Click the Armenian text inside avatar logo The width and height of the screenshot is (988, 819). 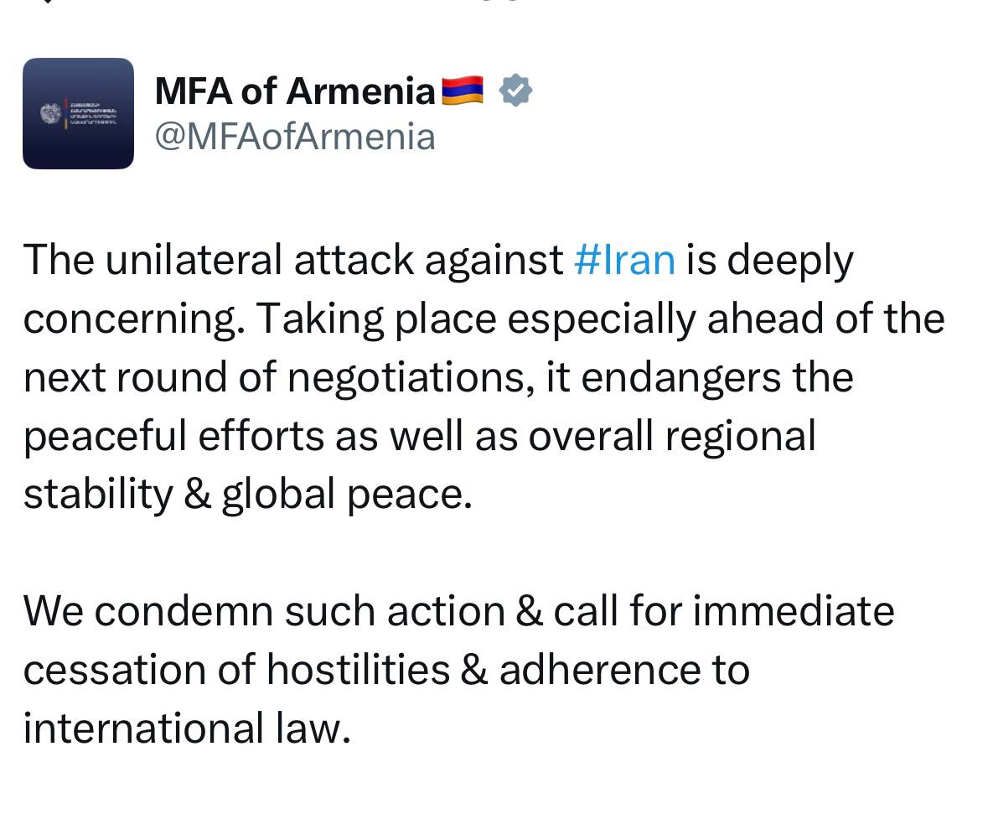point(92,113)
